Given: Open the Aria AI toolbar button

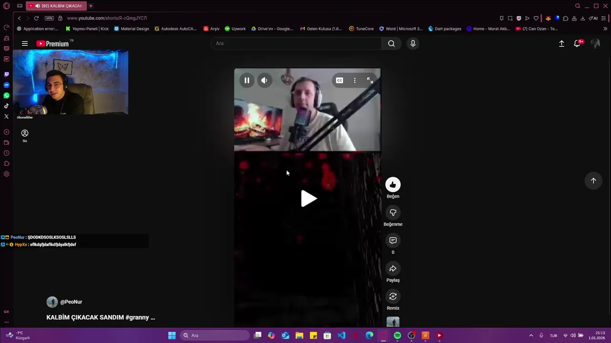Looking at the screenshot, I should 593,18.
